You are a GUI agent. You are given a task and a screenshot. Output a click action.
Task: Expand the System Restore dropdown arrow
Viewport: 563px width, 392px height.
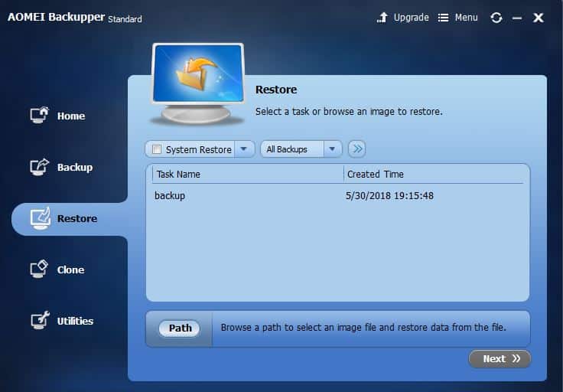pos(245,149)
